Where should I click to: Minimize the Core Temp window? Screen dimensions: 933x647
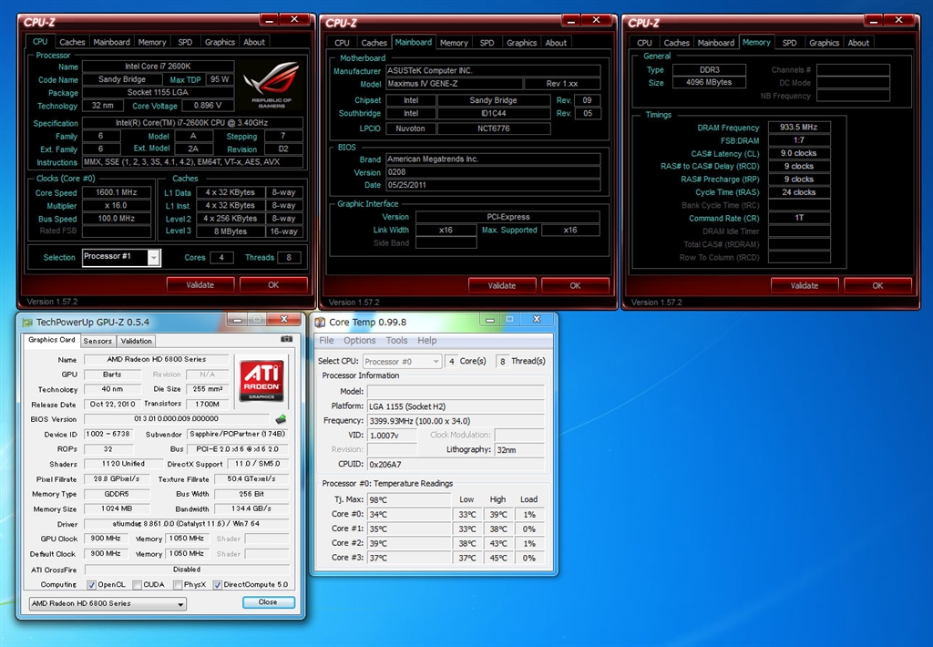[489, 320]
